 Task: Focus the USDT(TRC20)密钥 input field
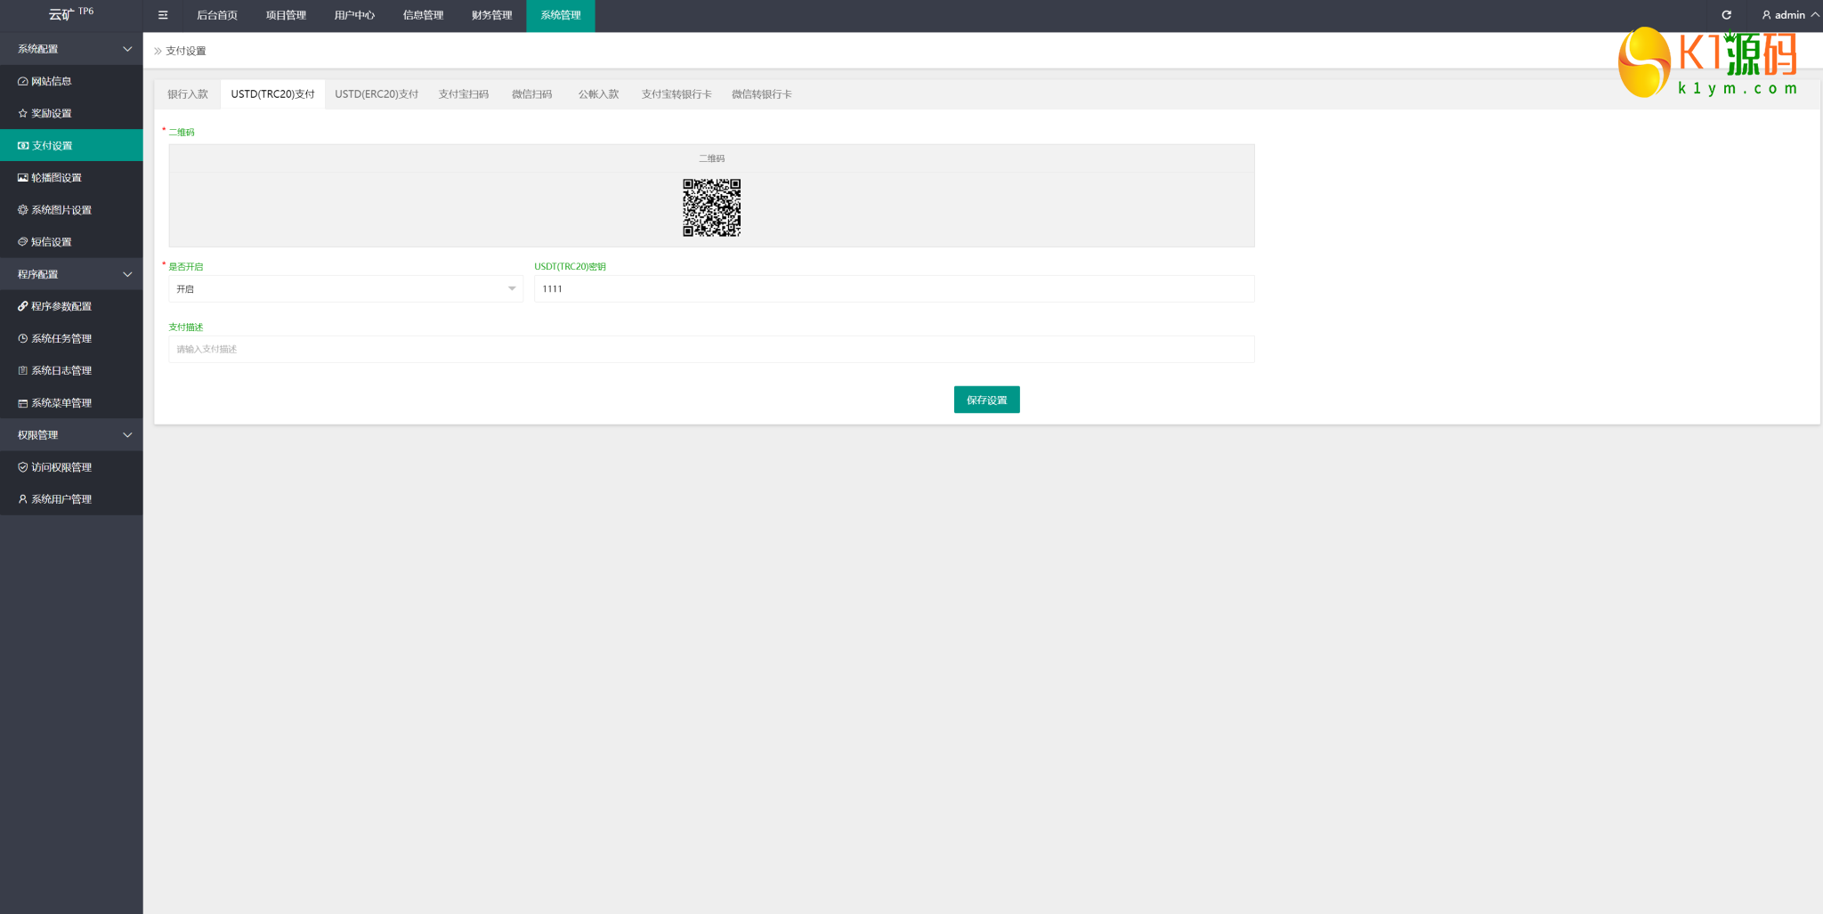click(895, 288)
